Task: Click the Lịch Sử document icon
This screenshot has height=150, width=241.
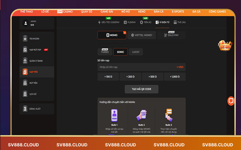Action: coord(25,94)
